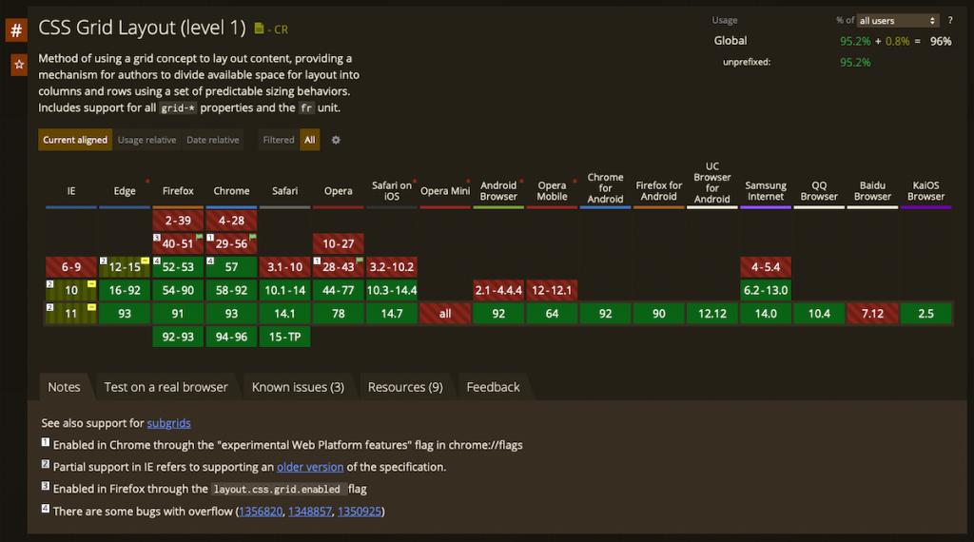The image size is (974, 542).
Task: Click the KaiOS Browser header
Action: 926,191
